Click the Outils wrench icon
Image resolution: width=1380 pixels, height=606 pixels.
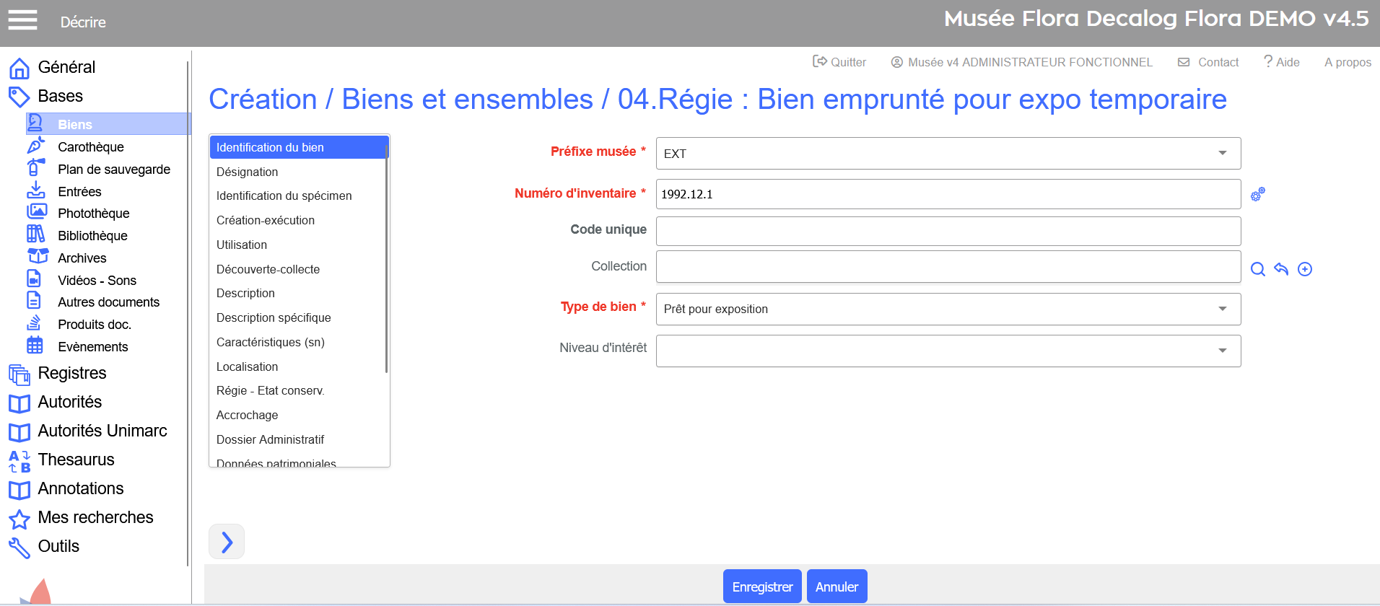(x=19, y=548)
